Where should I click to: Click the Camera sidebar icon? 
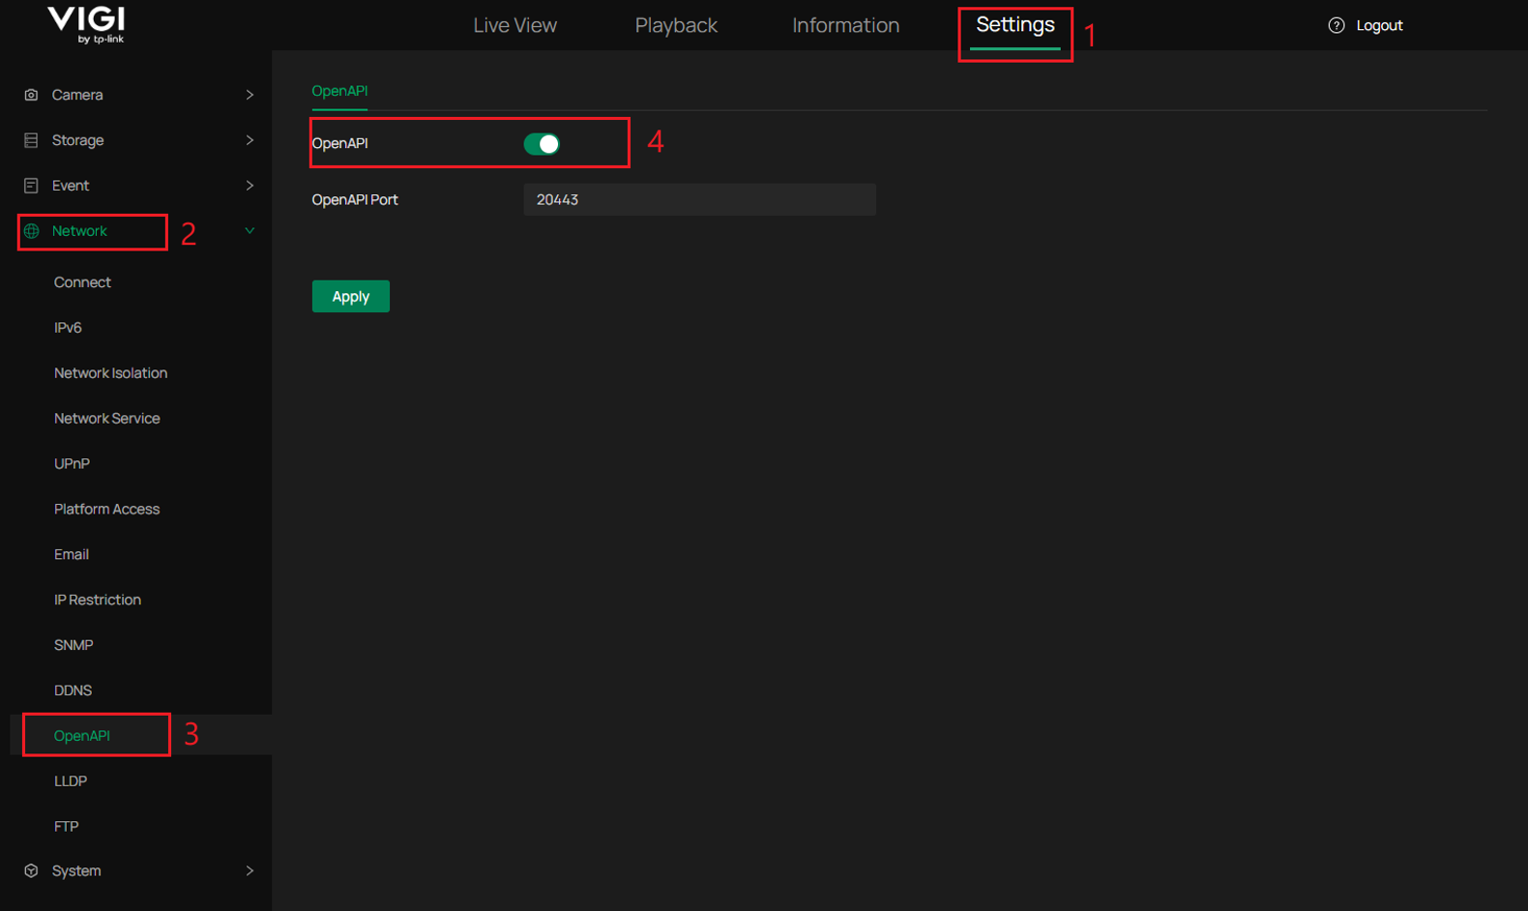[31, 95]
